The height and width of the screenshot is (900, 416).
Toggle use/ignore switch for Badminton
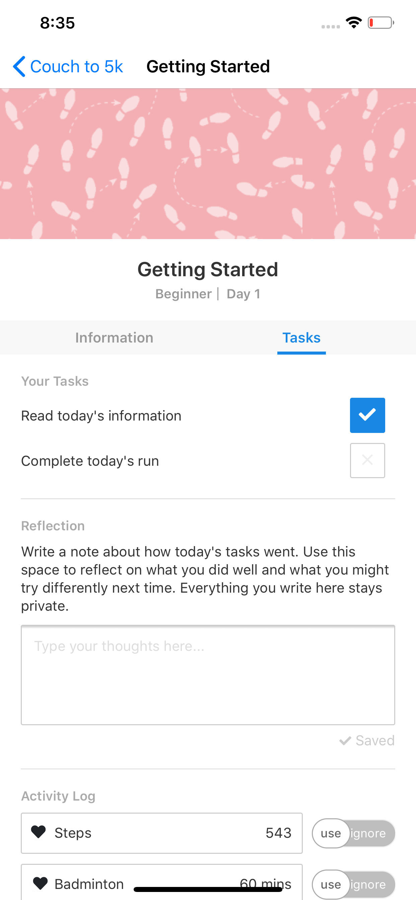tap(353, 884)
